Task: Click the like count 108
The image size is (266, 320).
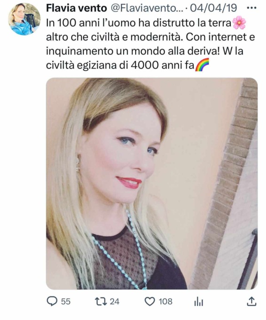Action: point(165,302)
